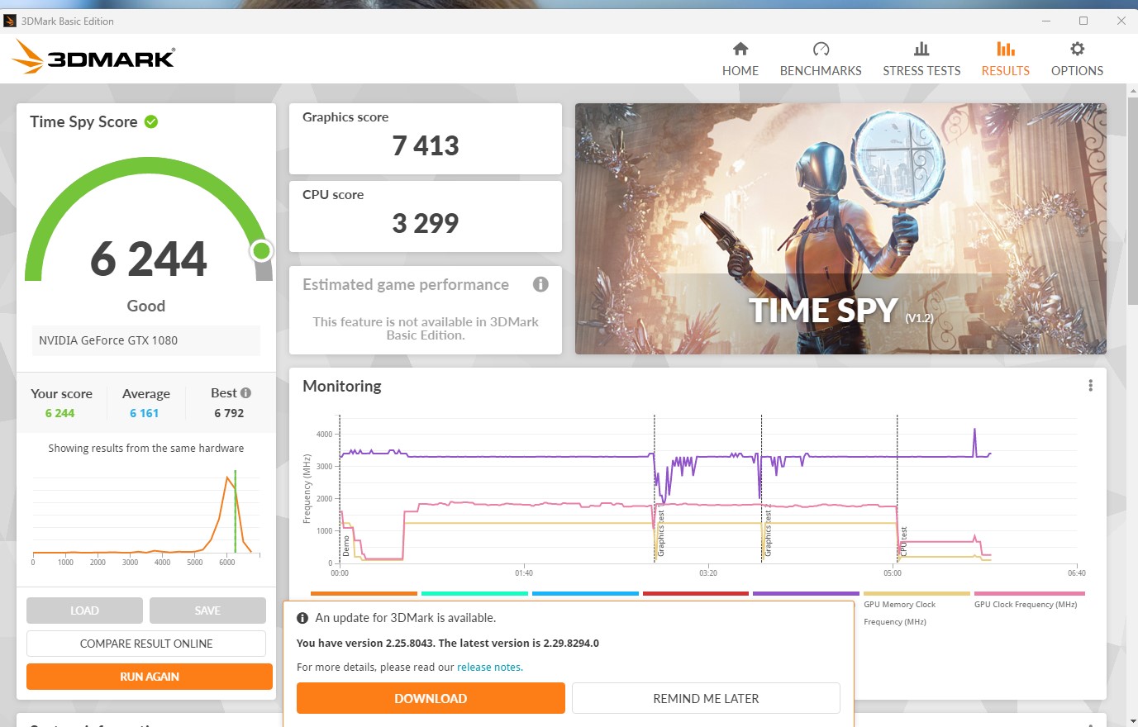The height and width of the screenshot is (727, 1138).
Task: Click the Stress Tests bar chart icon
Action: pyautogui.click(x=921, y=49)
